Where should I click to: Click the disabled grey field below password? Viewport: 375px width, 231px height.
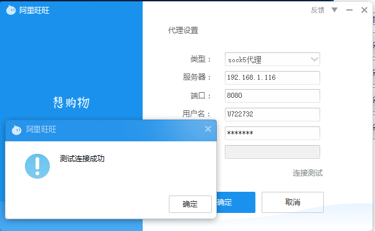[272, 152]
